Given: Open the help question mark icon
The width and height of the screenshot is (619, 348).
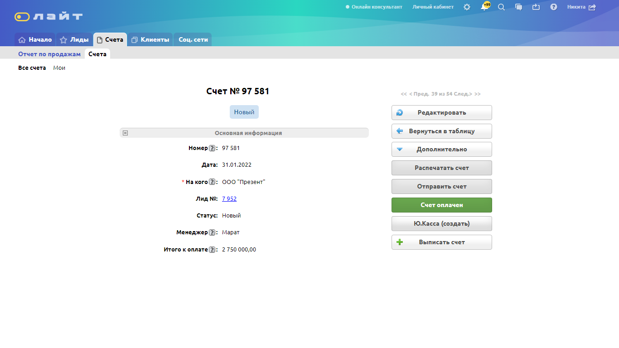Looking at the screenshot, I should pos(554,7).
